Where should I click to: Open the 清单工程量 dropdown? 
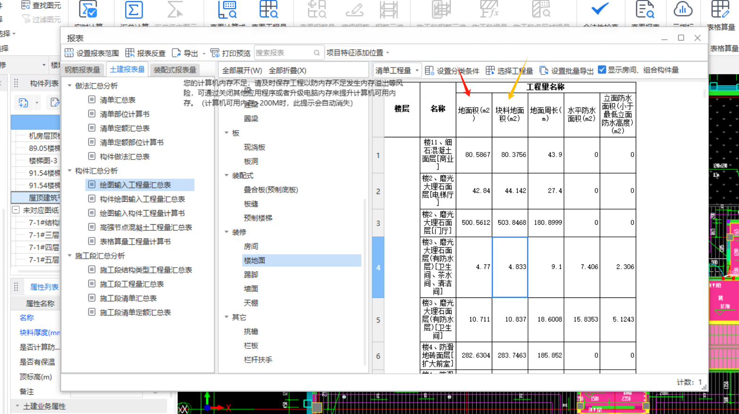397,70
